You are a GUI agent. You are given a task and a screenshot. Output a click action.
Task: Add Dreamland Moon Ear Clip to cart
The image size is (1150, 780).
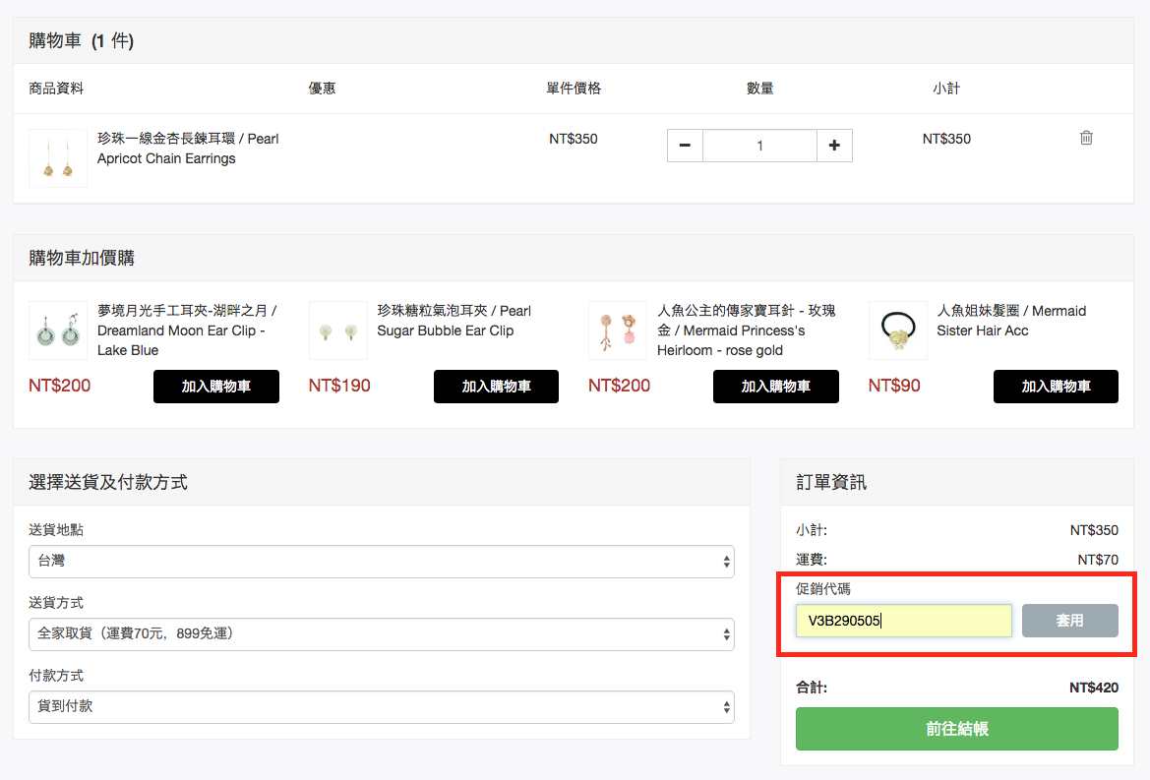point(216,387)
